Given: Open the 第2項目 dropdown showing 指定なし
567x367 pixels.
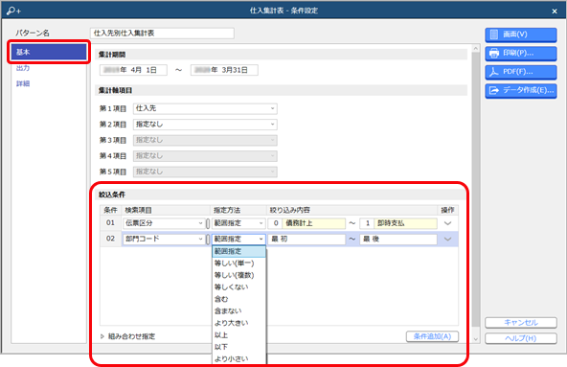Looking at the screenshot, I should pos(205,125).
